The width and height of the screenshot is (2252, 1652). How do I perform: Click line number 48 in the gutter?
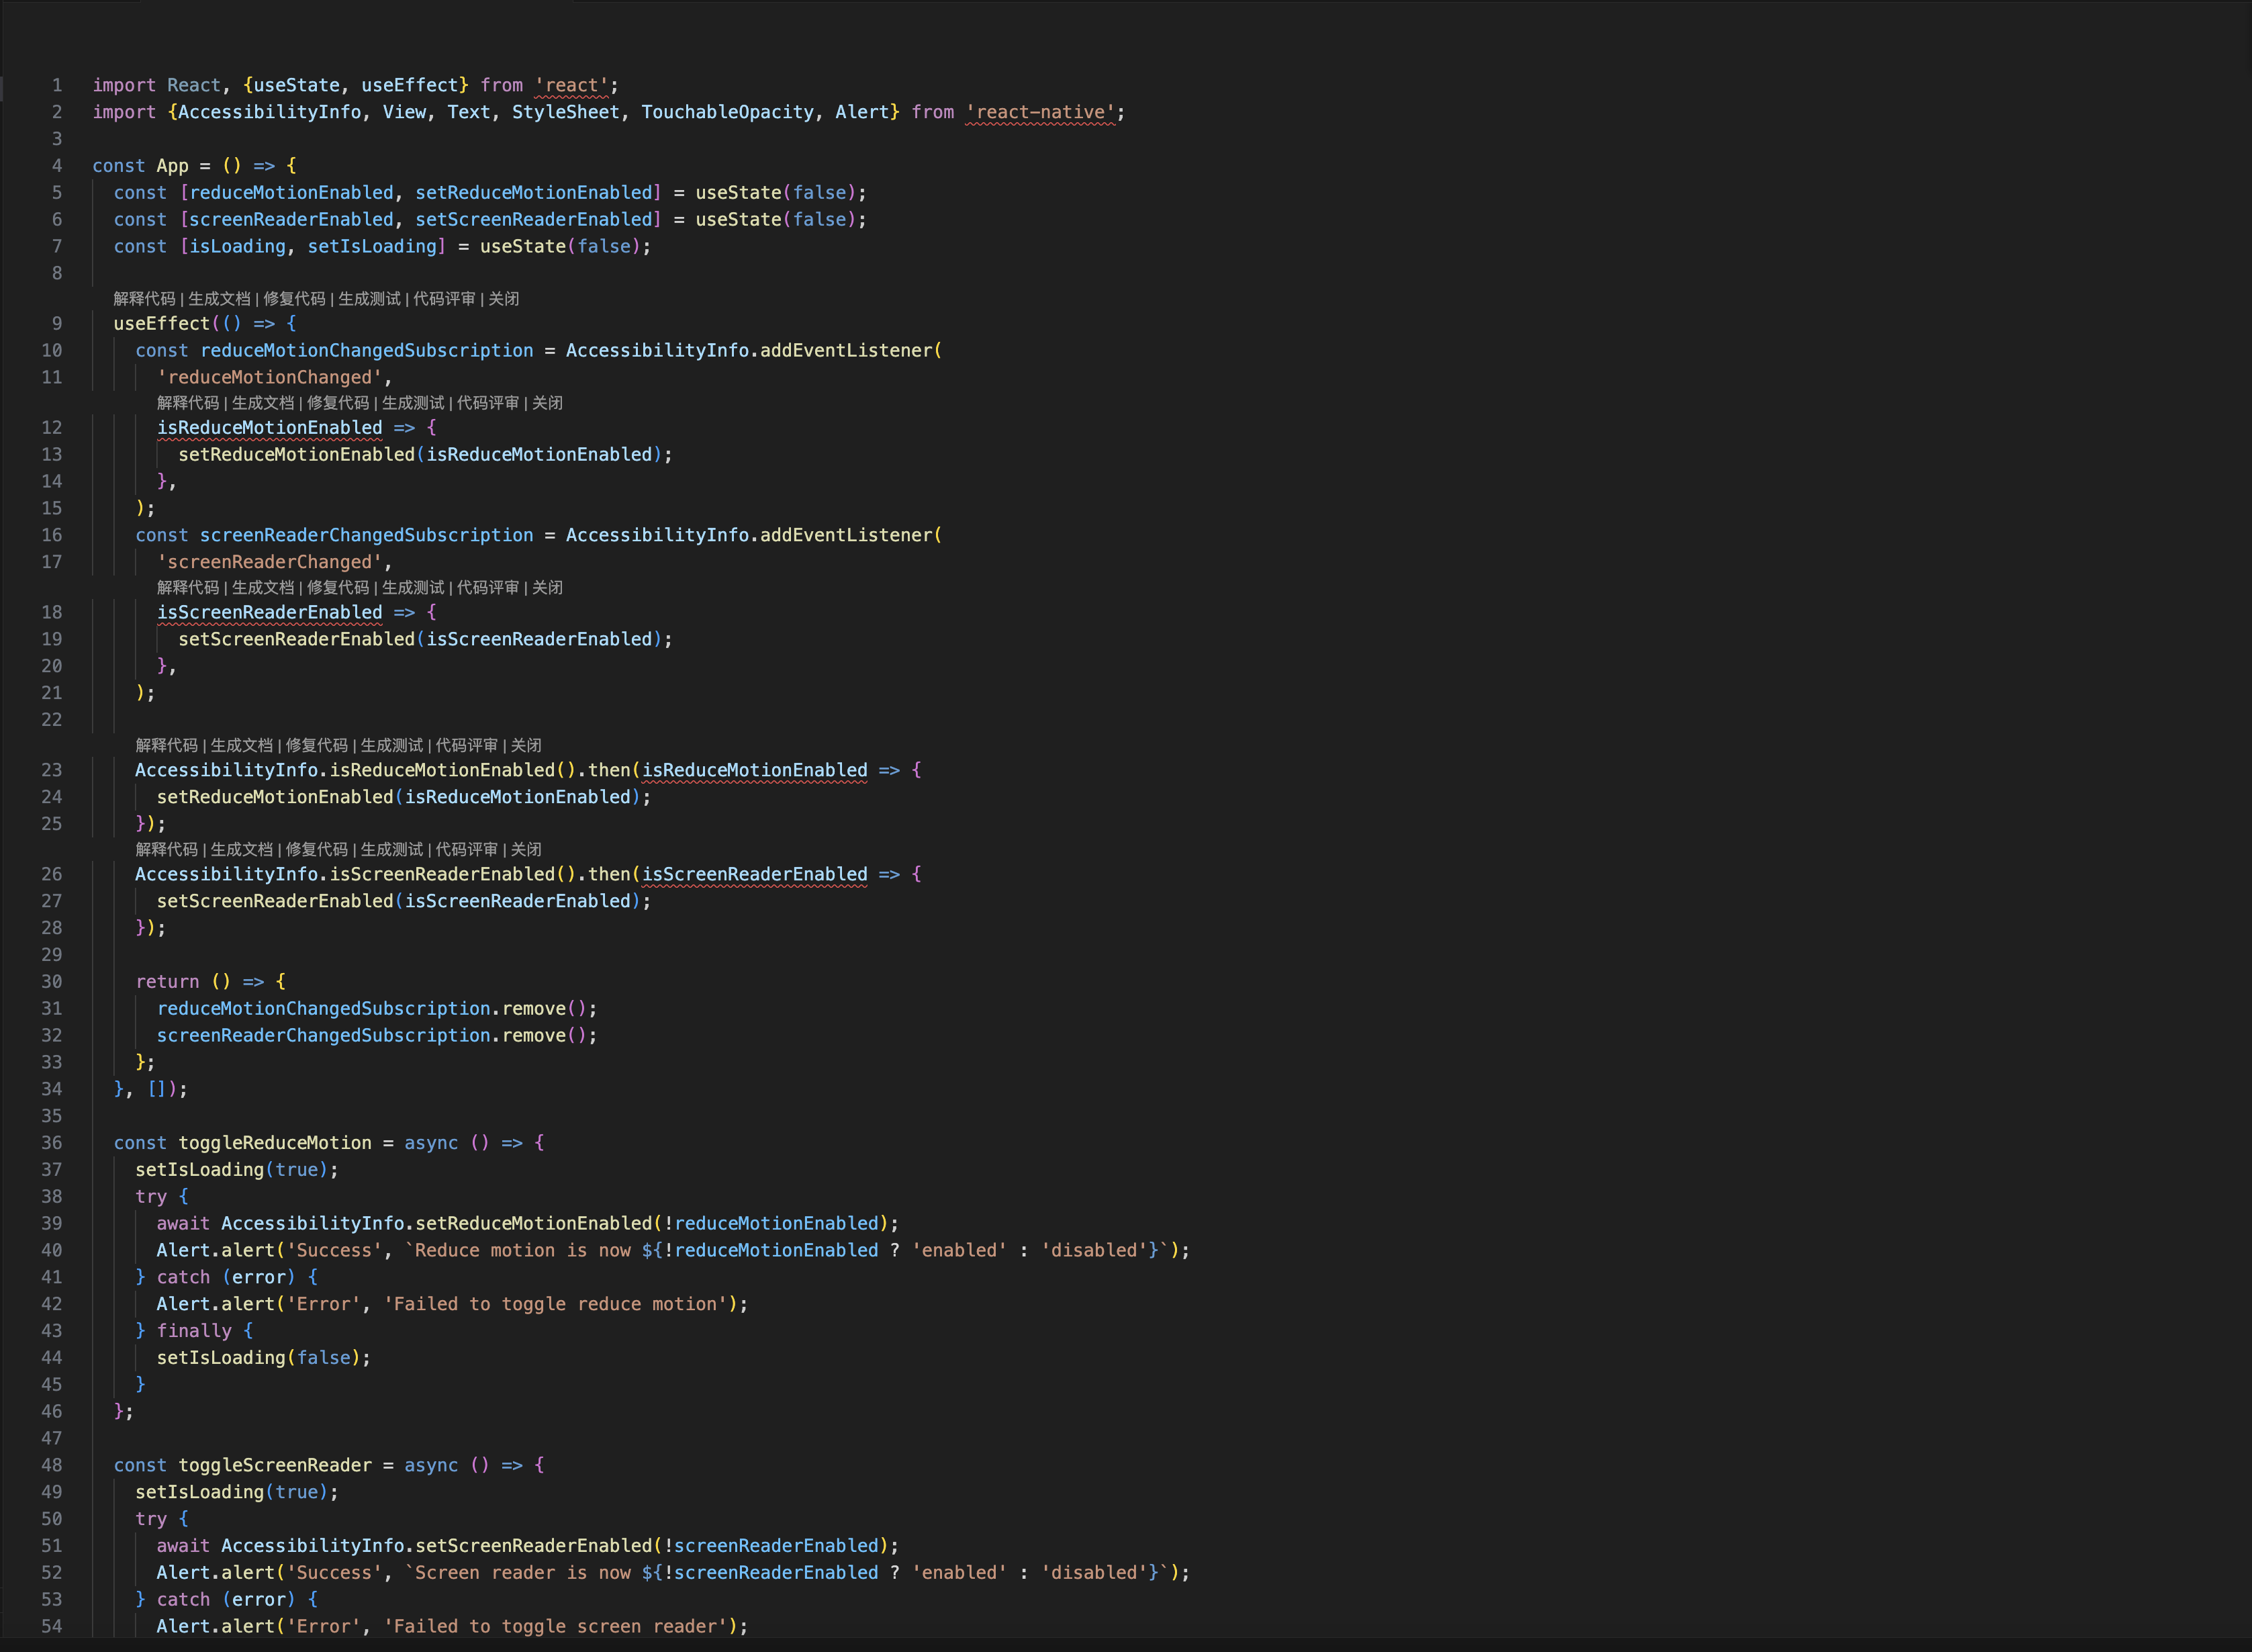52,1465
